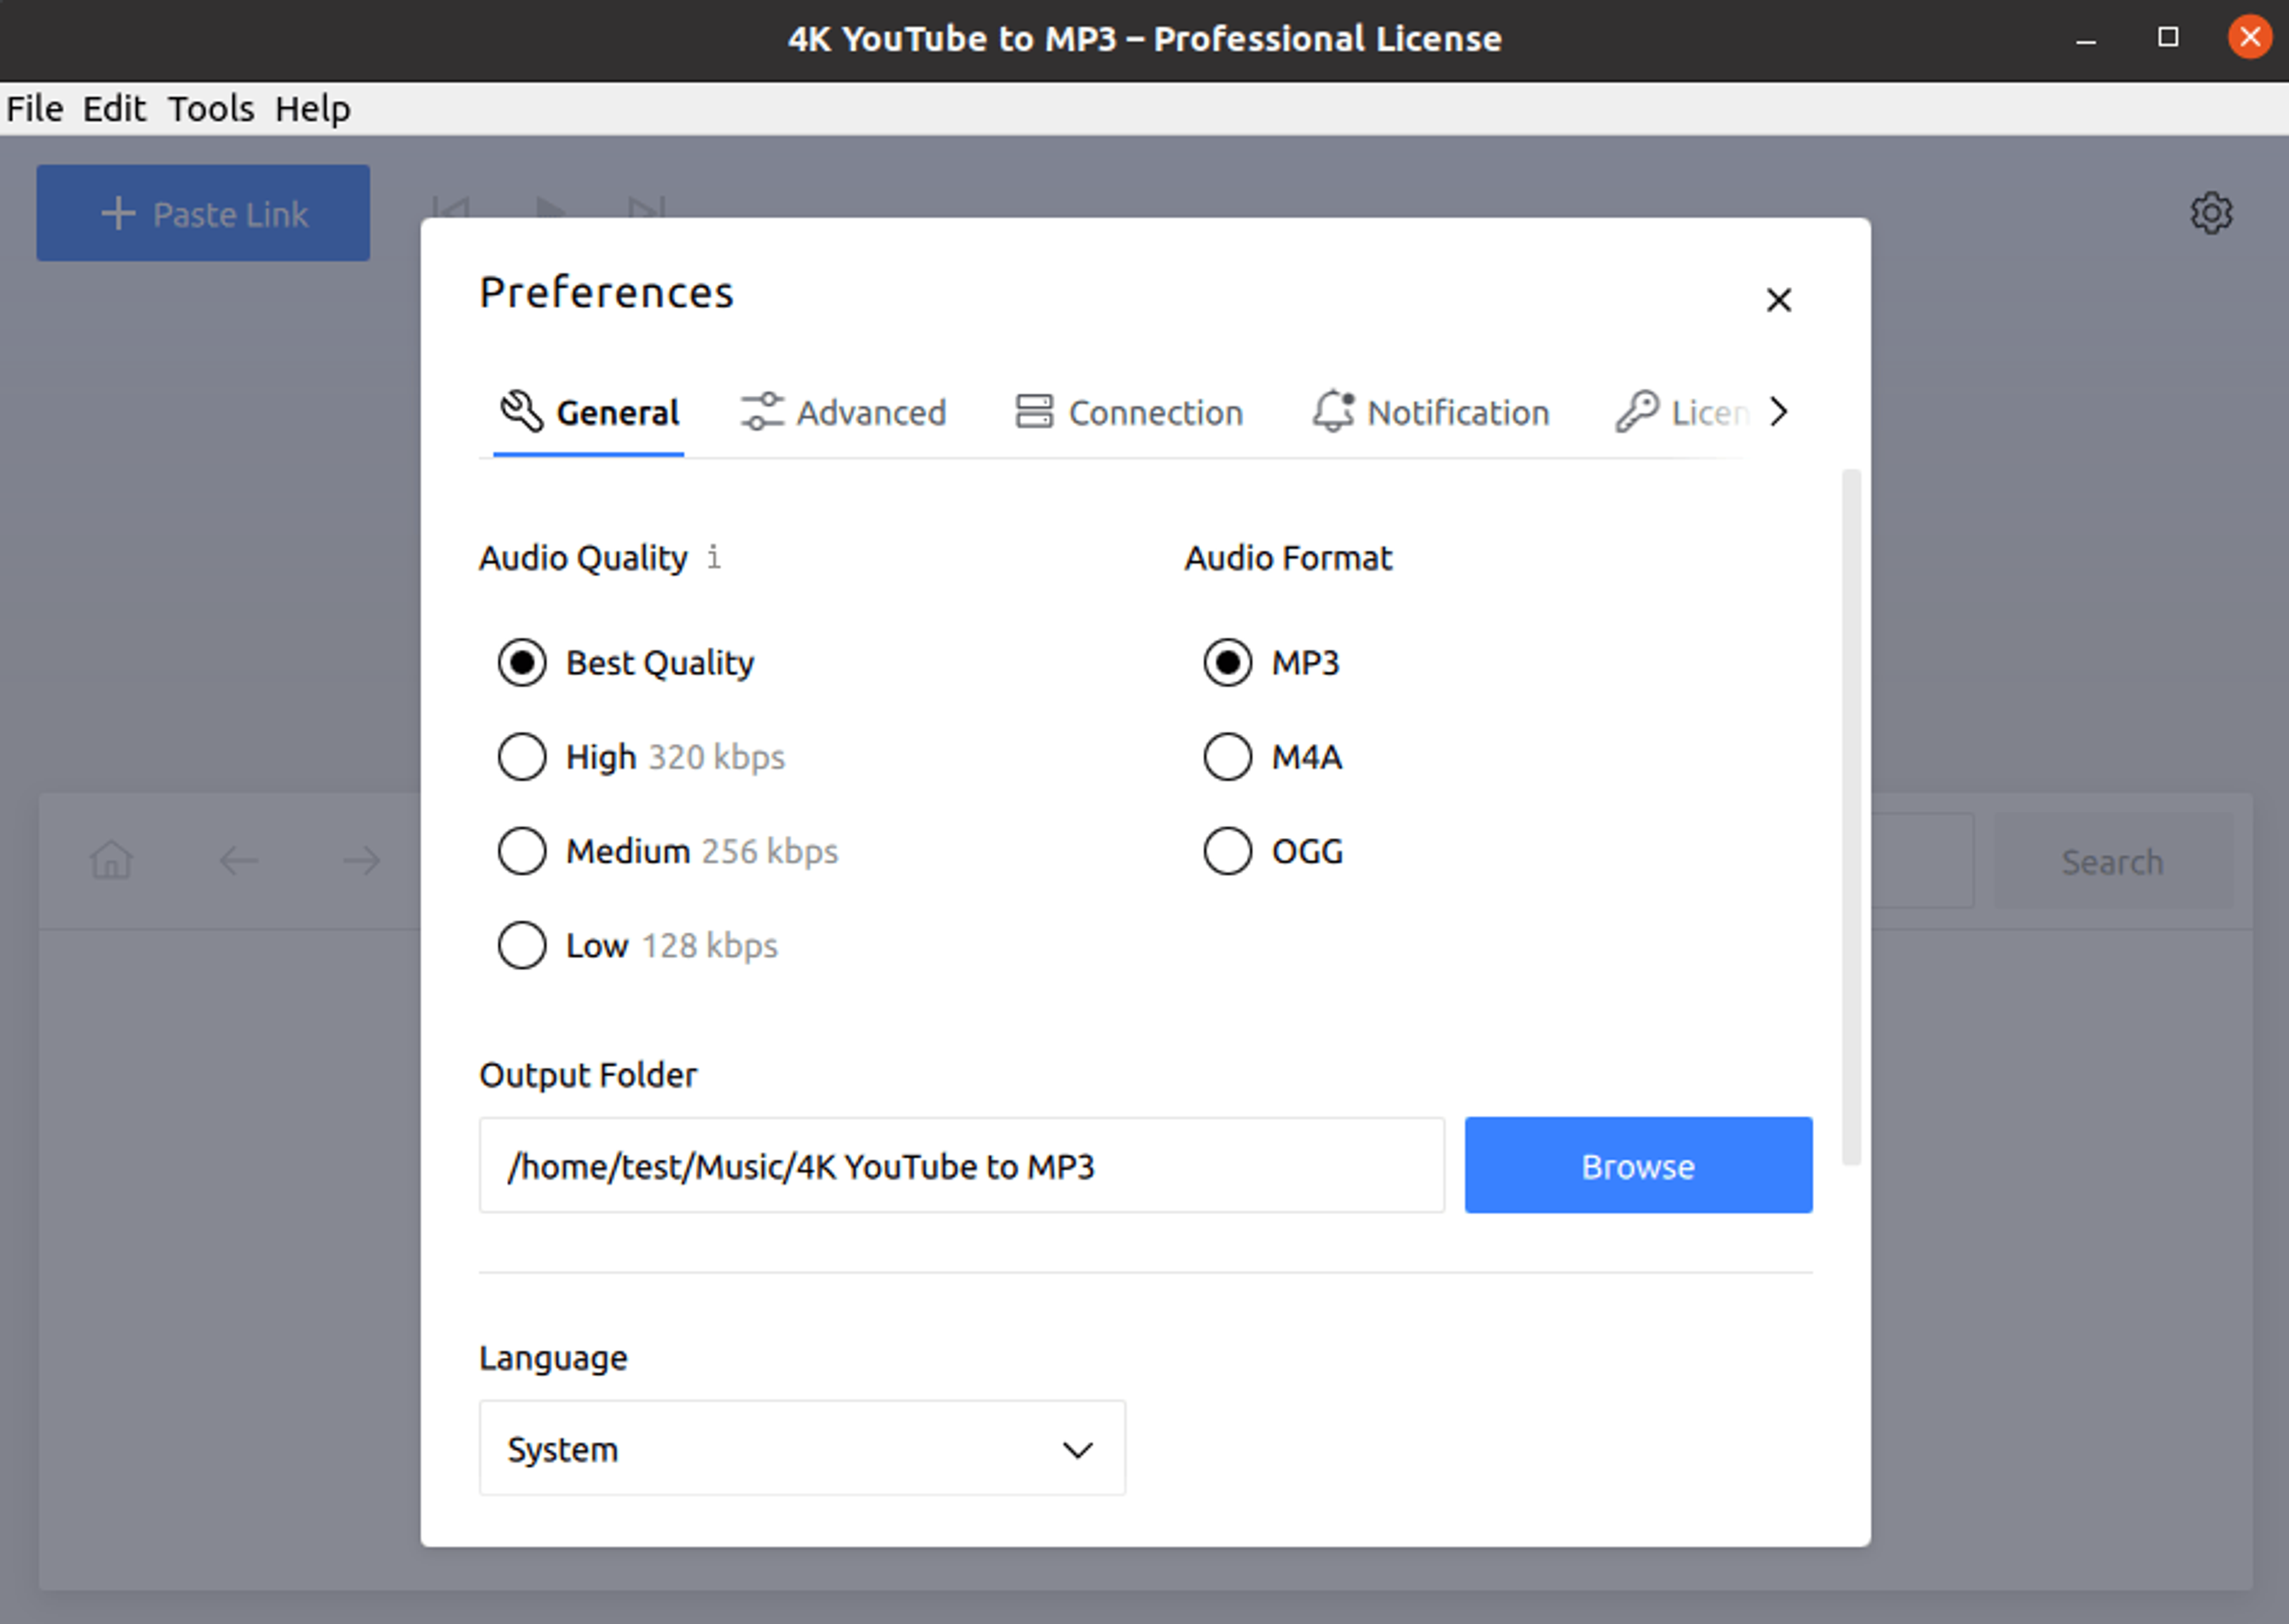
Task: Click the Home icon in browser bar
Action: pos(111,860)
